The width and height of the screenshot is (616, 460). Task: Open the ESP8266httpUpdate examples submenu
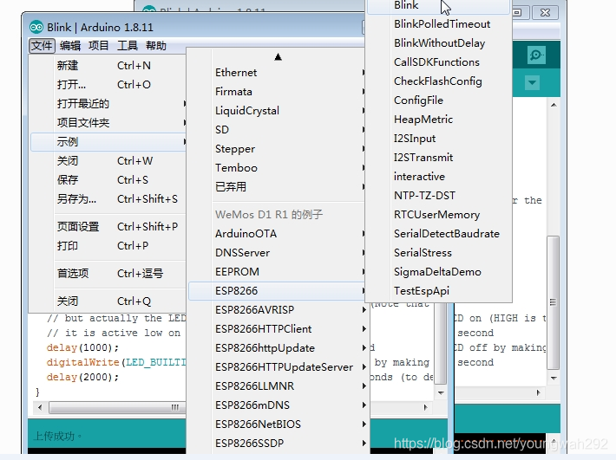coord(277,348)
